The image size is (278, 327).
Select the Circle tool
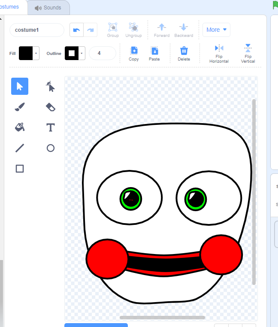click(x=50, y=148)
